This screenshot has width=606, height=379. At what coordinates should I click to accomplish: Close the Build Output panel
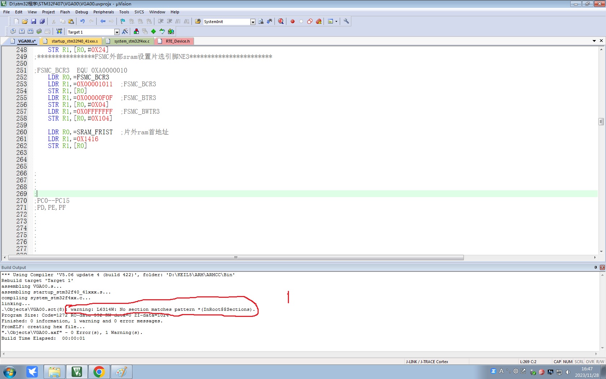click(602, 267)
